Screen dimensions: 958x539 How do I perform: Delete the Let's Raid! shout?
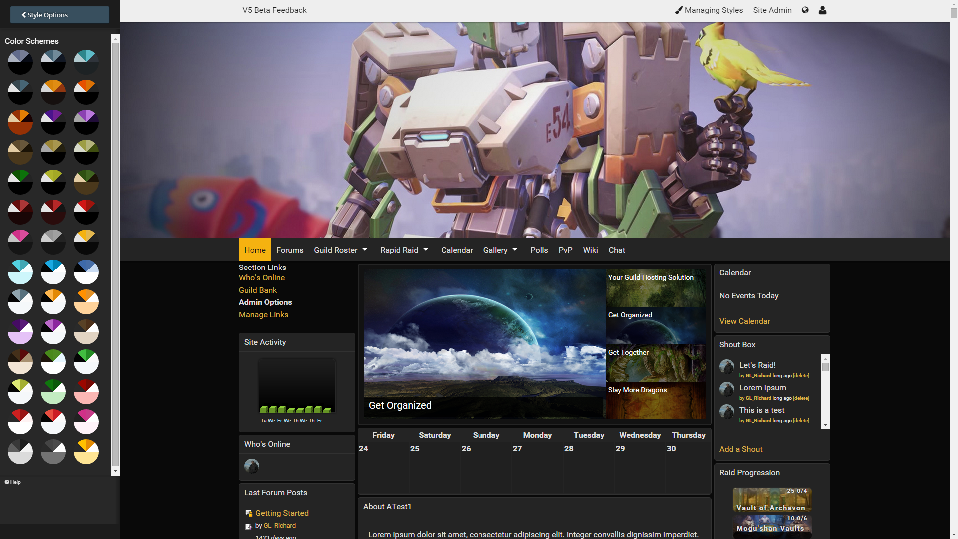801,376
